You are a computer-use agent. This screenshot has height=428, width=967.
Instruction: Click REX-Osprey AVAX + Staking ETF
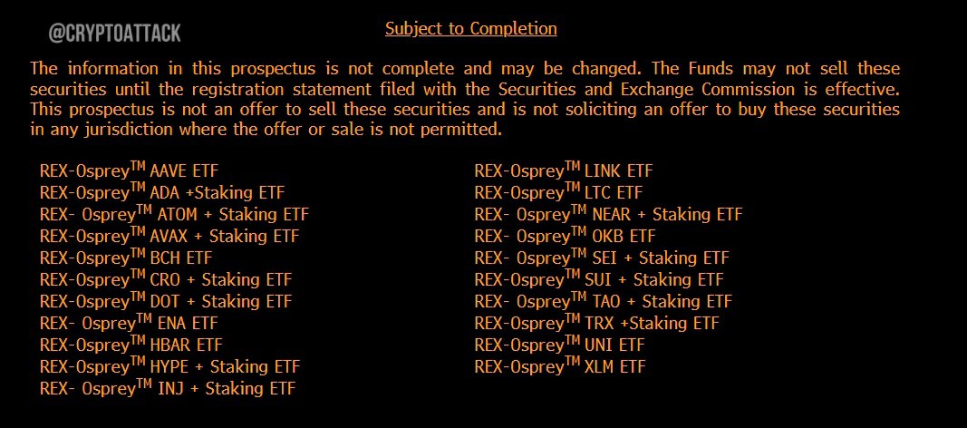169,236
